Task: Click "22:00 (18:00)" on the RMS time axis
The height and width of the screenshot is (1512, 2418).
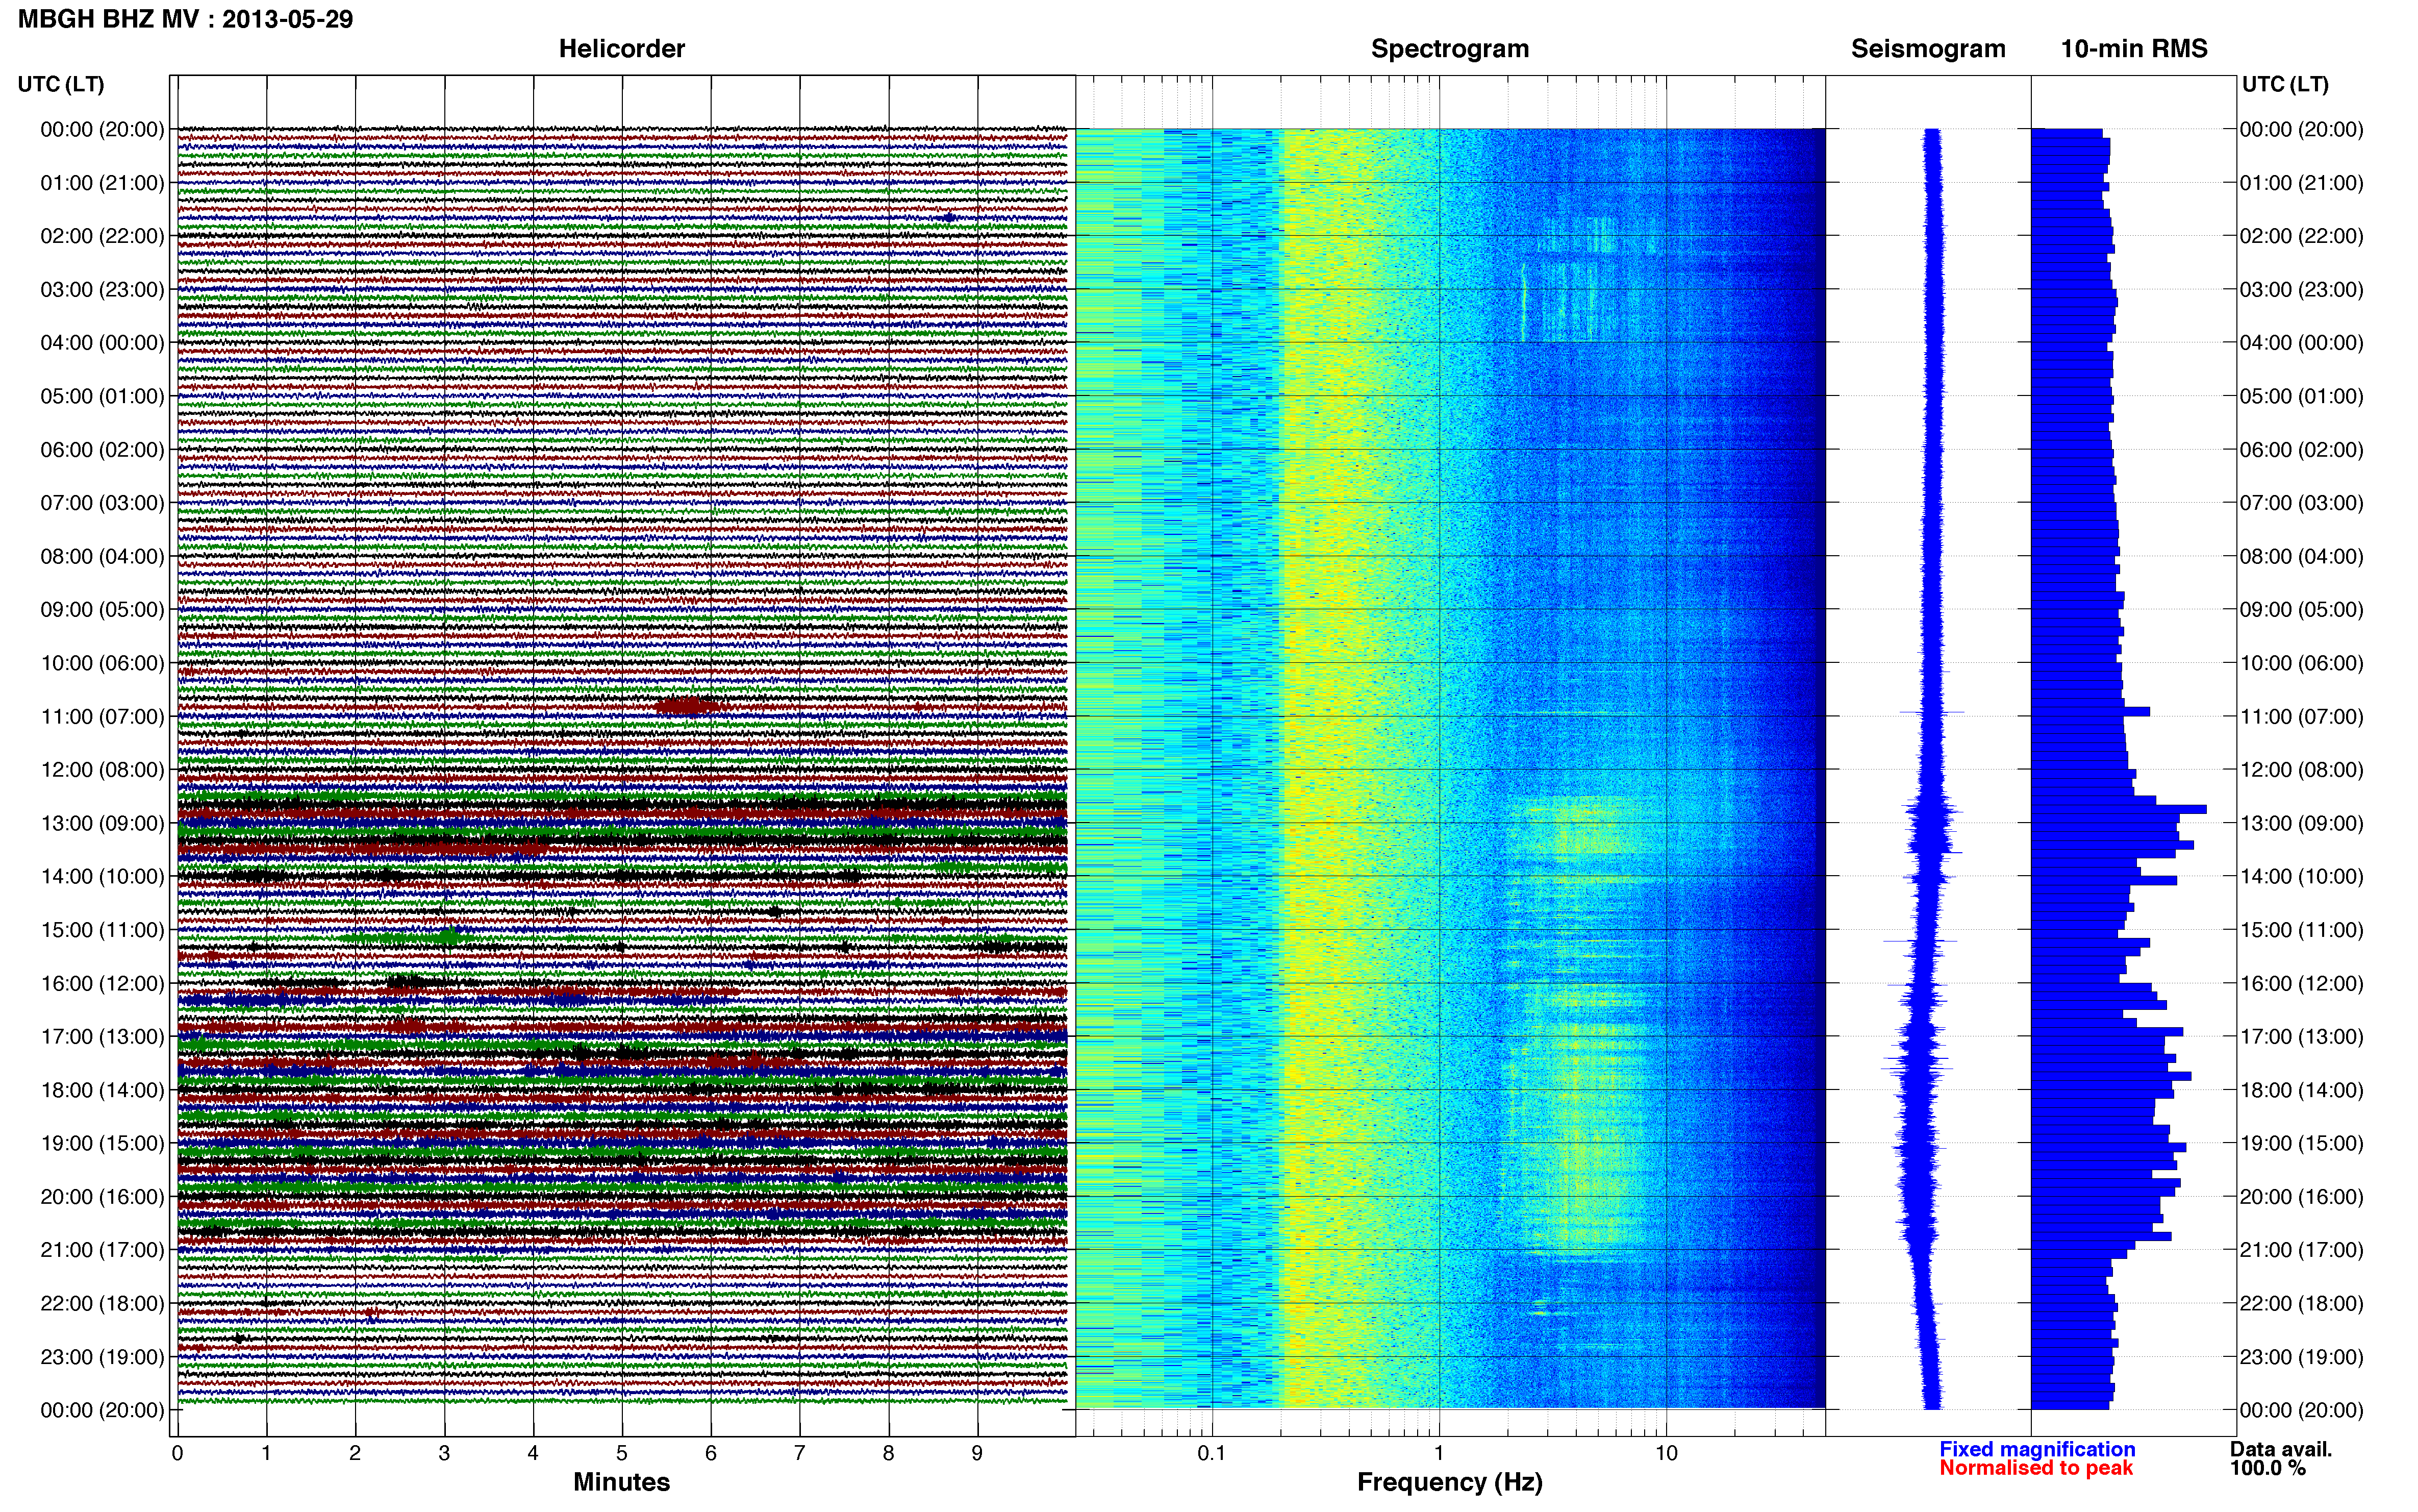Action: click(2301, 1304)
